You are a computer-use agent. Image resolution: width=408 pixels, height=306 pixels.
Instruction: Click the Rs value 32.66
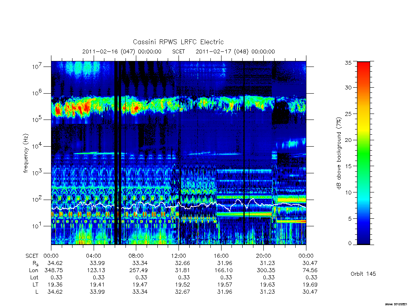(182, 263)
